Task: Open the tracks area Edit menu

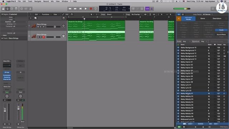Action: tap(37, 14)
